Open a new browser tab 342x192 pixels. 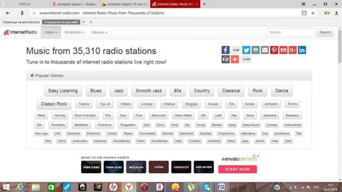pos(204,4)
